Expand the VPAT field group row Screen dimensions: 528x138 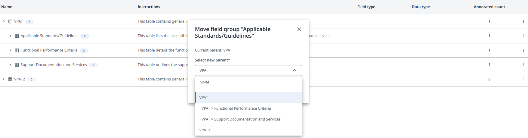click(x=4, y=21)
